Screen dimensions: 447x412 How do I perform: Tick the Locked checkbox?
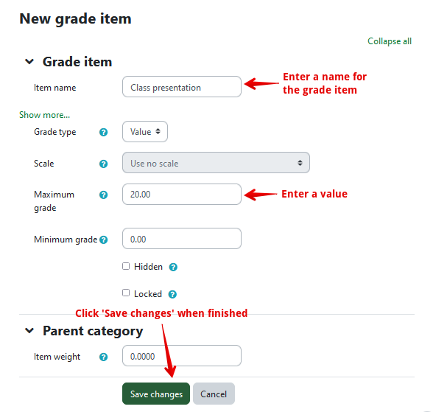126,293
